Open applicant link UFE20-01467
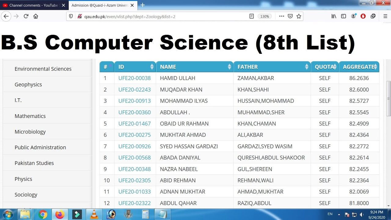391x220 pixels. click(134, 123)
